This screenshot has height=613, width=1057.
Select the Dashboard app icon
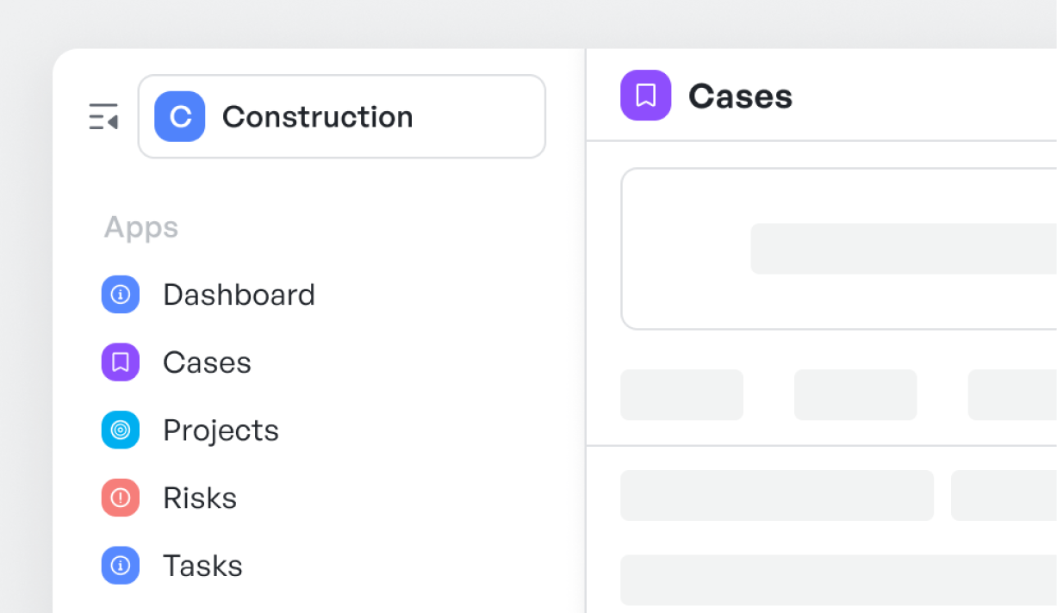point(120,294)
